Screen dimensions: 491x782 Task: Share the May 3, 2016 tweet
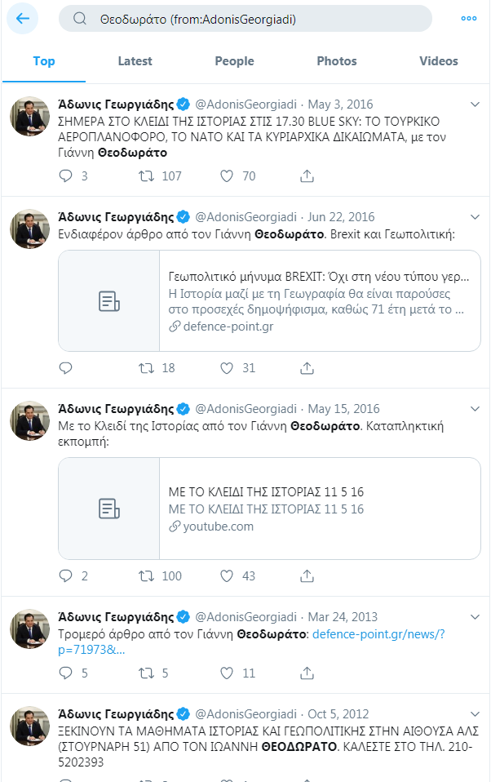click(x=307, y=176)
